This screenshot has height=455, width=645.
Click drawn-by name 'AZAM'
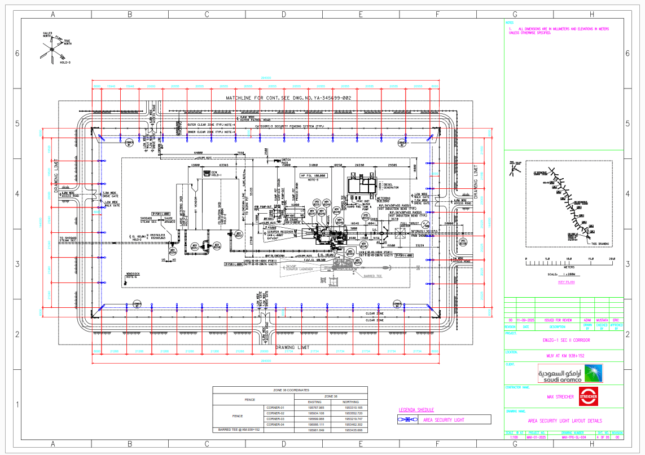tap(587, 320)
